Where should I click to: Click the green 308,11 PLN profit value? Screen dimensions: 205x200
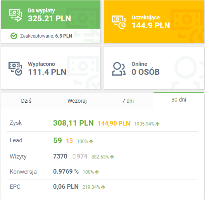click(73, 123)
